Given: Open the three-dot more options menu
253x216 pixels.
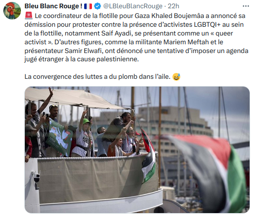Looking at the screenshot, I should click(246, 6).
